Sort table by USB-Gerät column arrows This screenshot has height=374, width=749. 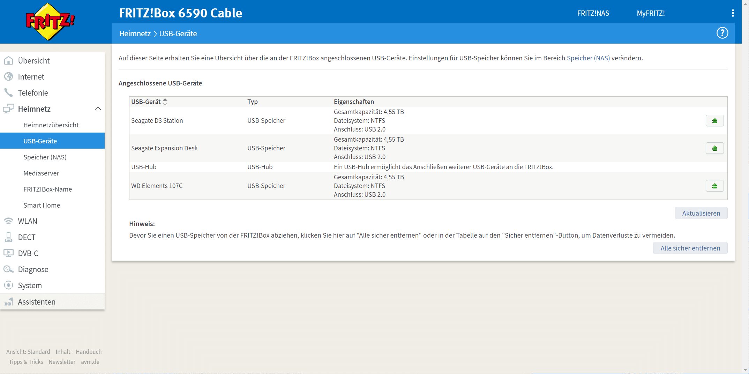165,102
